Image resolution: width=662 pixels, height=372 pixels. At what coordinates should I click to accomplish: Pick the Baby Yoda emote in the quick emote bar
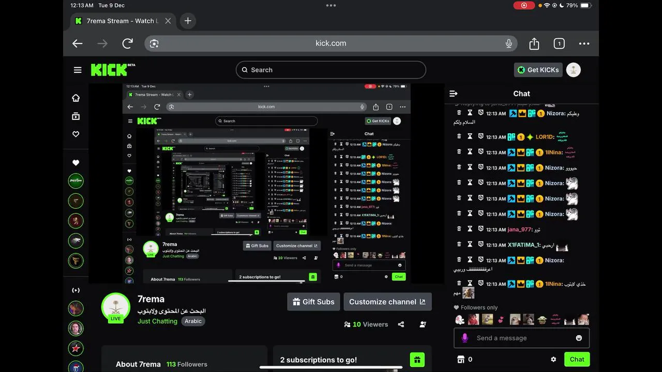542,319
